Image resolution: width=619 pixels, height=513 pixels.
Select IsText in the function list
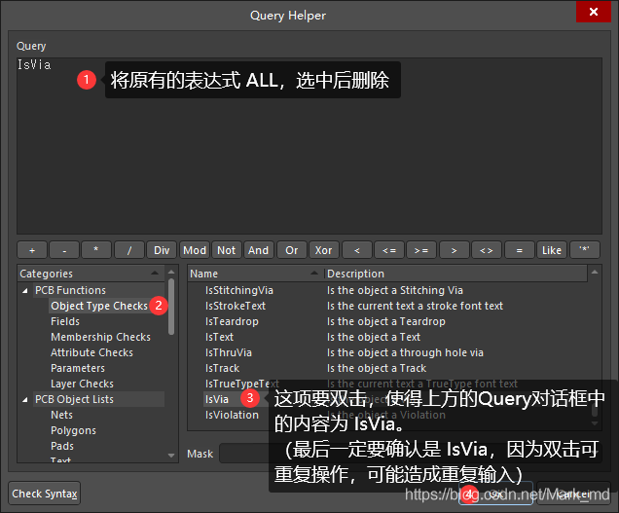click(219, 337)
